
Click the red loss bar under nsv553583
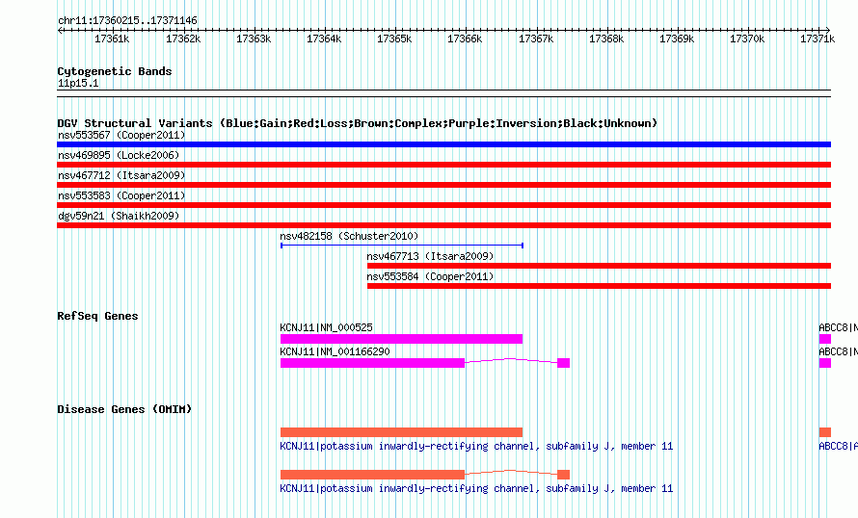pos(443,205)
